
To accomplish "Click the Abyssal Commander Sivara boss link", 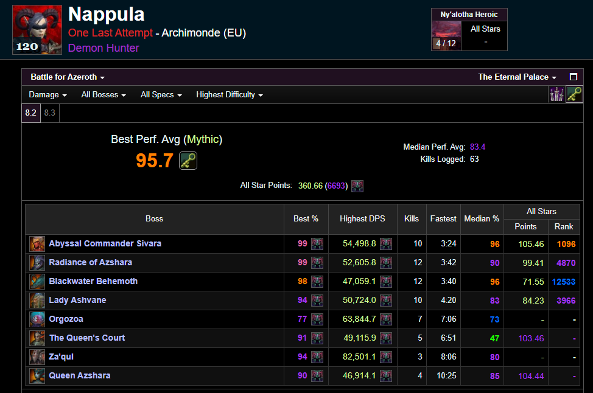I will [105, 244].
